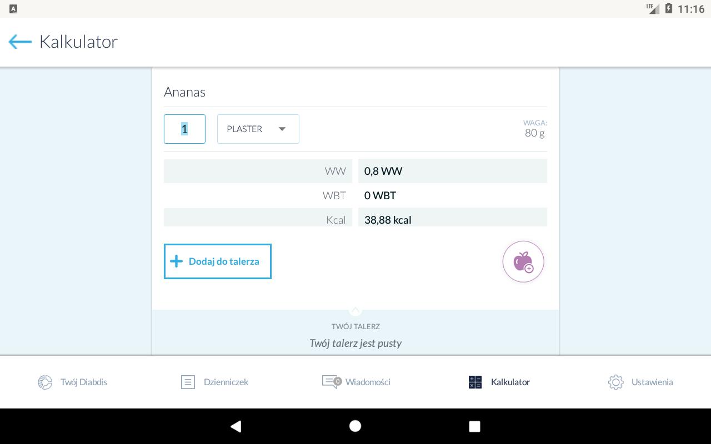The width and height of the screenshot is (711, 444).
Task: Tap the Android recent apps square
Action: coord(474,426)
